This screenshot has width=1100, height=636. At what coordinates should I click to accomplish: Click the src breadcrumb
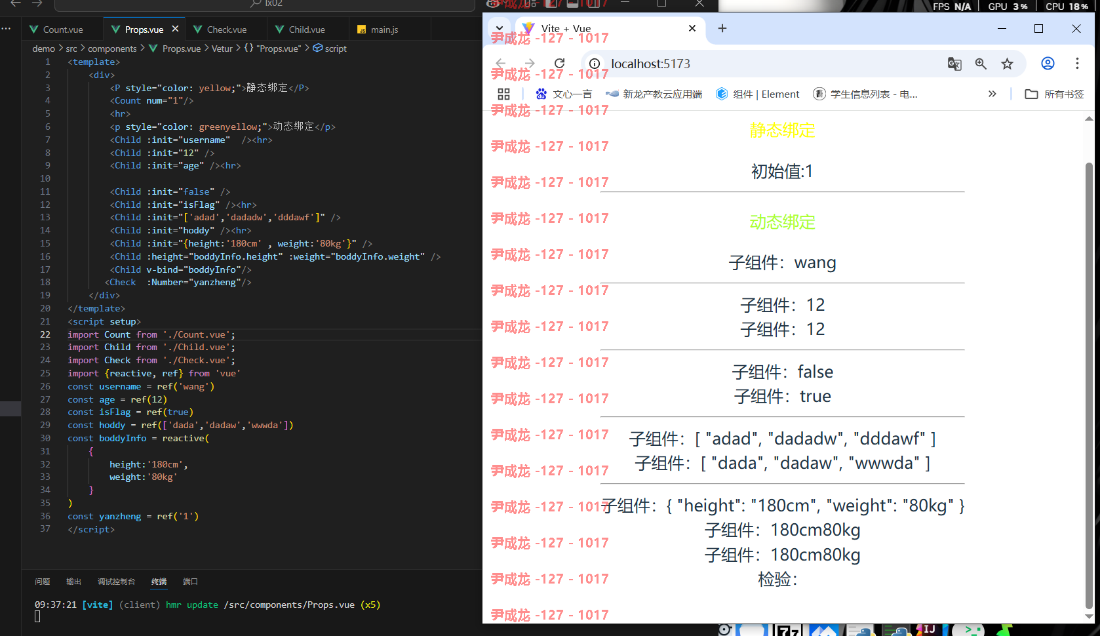pos(71,49)
